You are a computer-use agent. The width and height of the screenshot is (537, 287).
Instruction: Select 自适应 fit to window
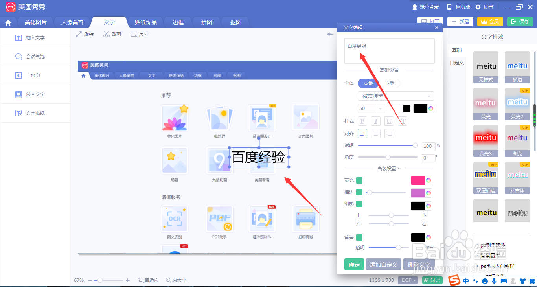coord(148,280)
